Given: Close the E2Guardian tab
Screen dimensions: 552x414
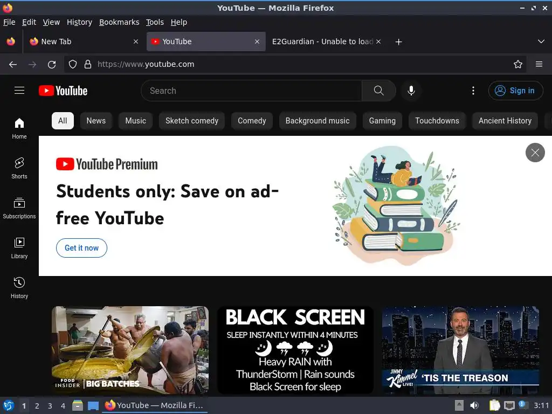Looking at the screenshot, I should tap(378, 42).
